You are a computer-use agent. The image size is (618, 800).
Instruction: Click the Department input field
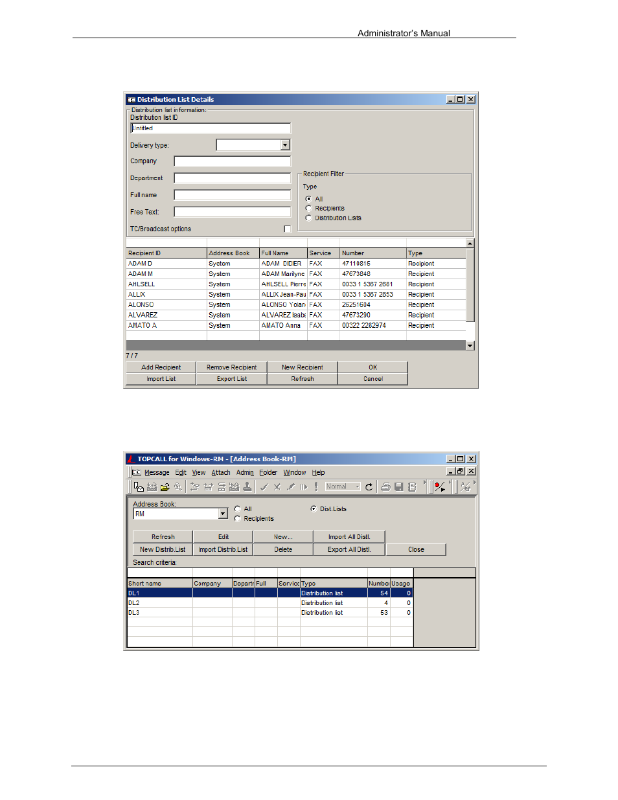[x=233, y=178]
